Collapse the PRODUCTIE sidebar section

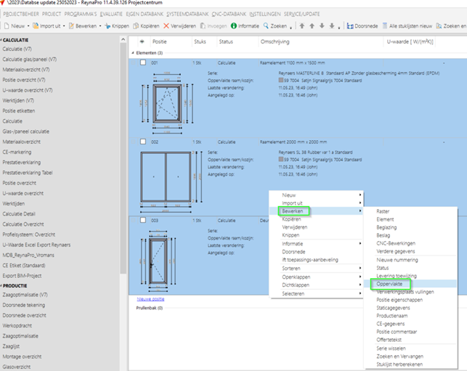[1, 285]
